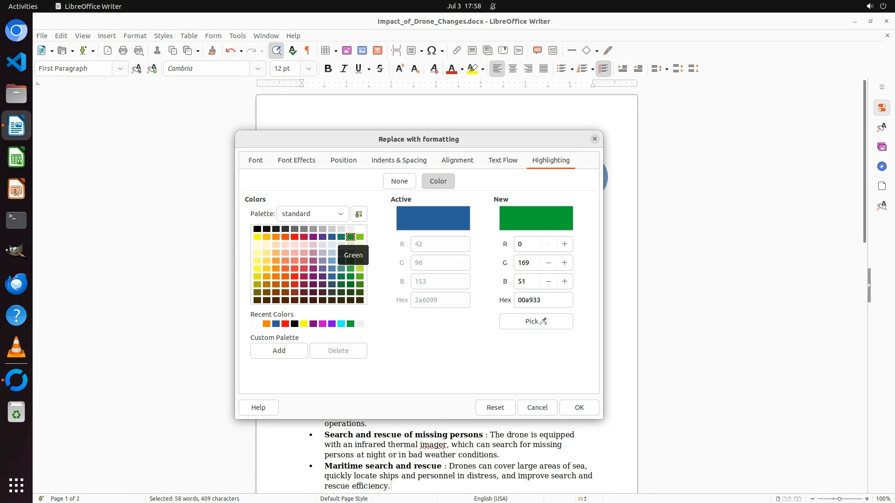Toggle formatting marks pilcrow icon
The height and width of the screenshot is (503, 895).
[307, 50]
